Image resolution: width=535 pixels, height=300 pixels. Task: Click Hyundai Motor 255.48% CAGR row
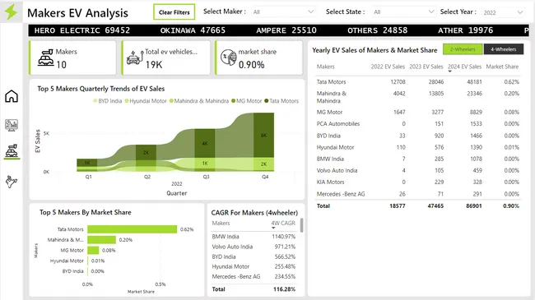(254, 266)
